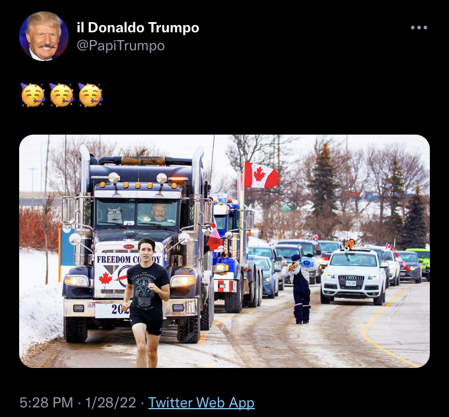Image resolution: width=449 pixels, height=417 pixels.
Task: Click the Canadian flag on the pole
Action: (x=261, y=175)
